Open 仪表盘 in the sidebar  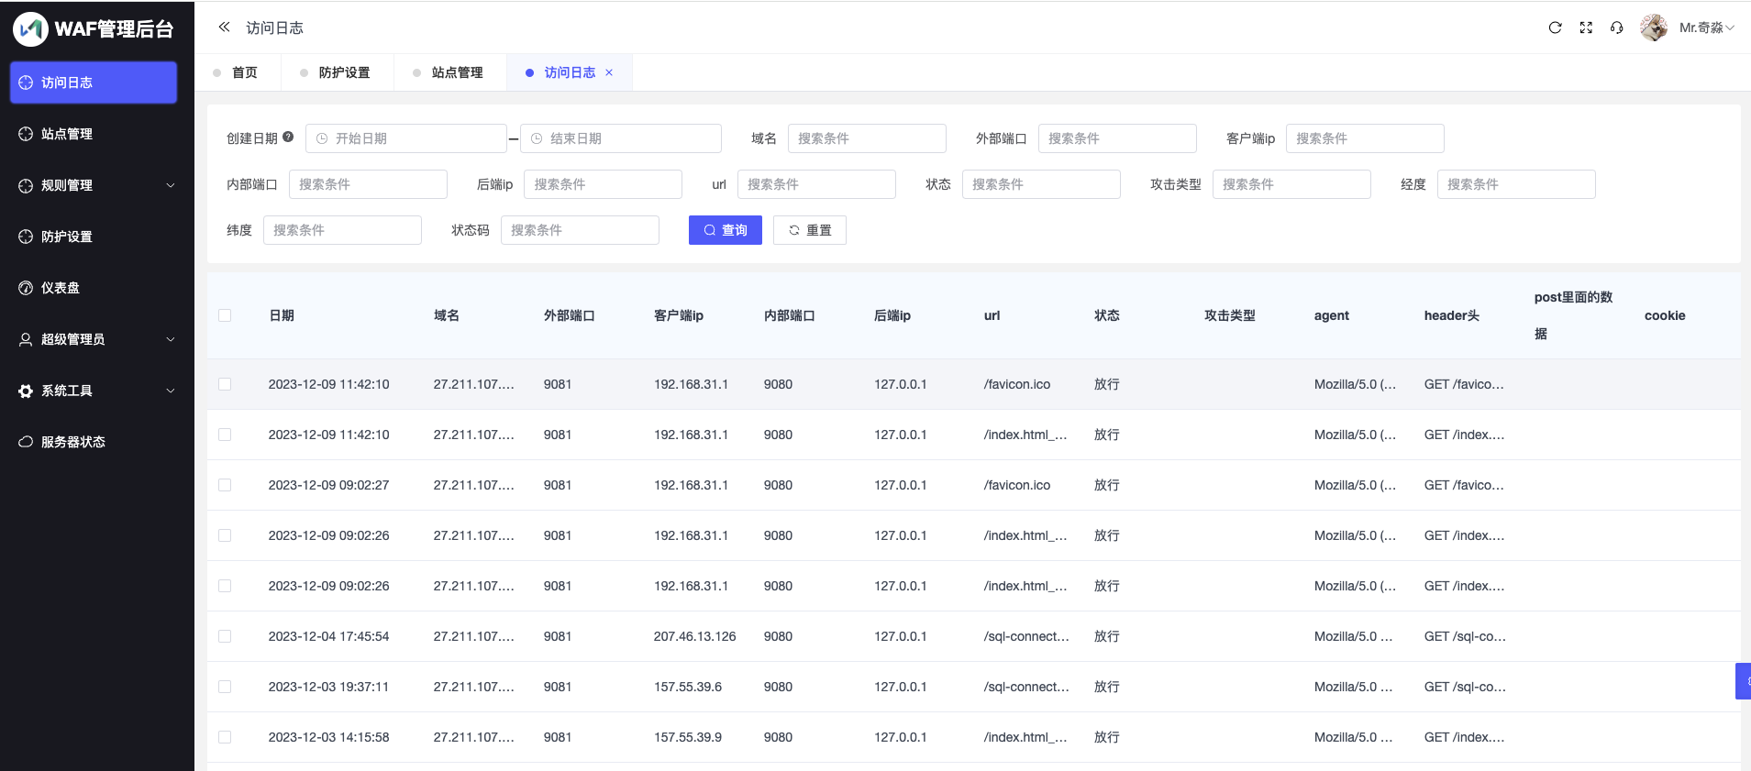94,288
